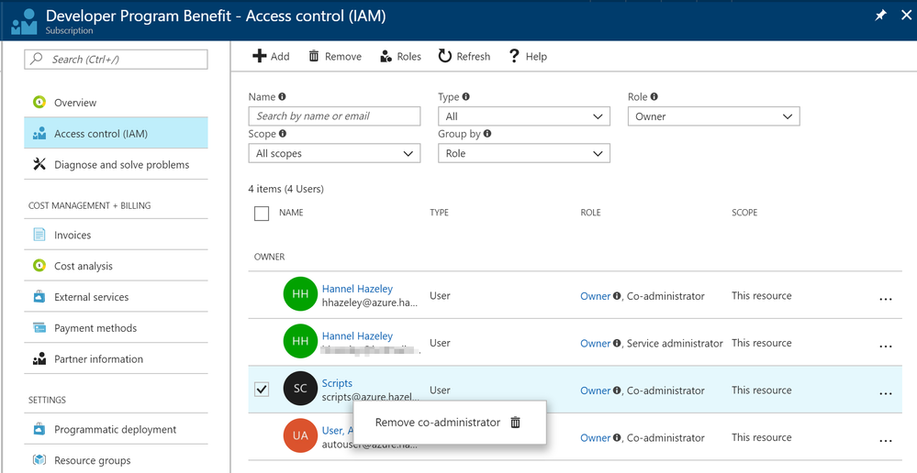
Task: Click info icon next to Scope label
Action: [x=283, y=134]
